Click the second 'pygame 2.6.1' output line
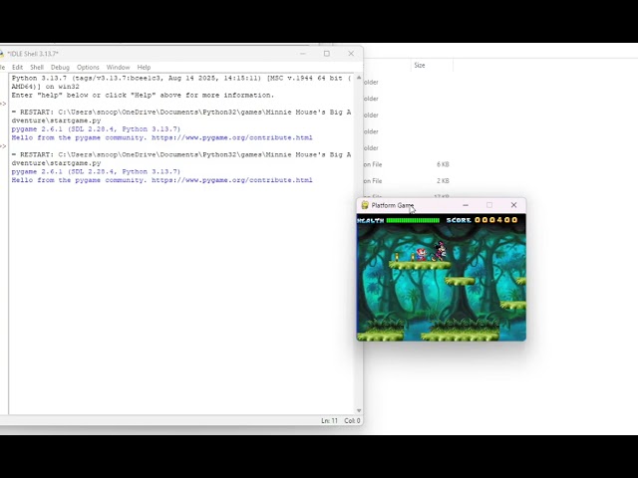The width and height of the screenshot is (638, 478). [96, 171]
